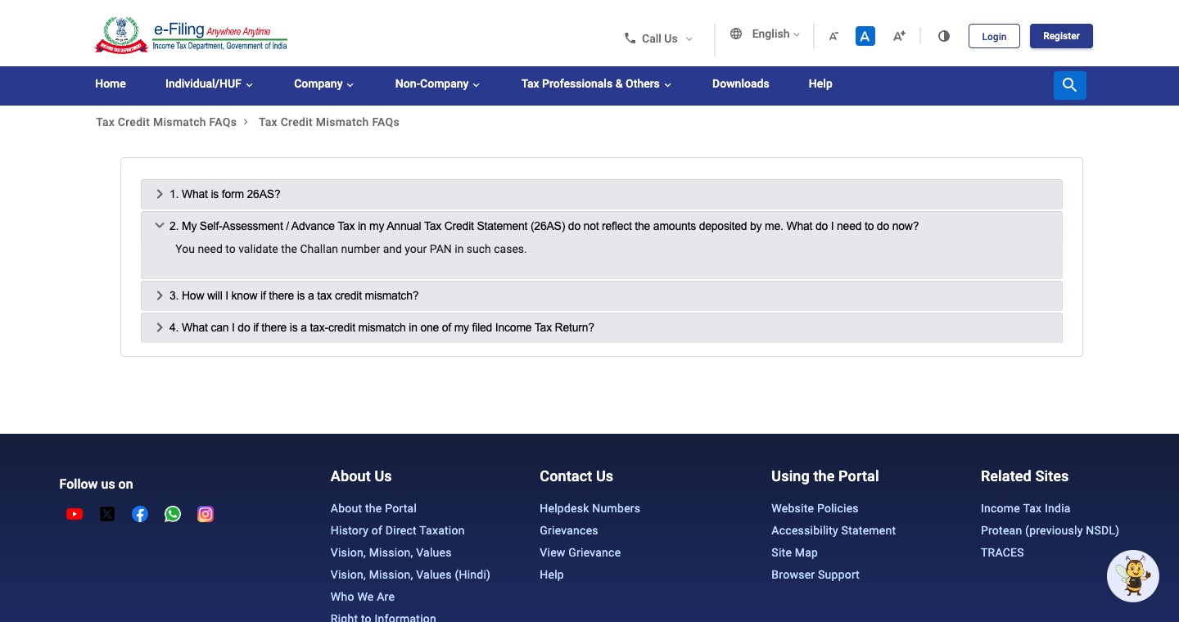
Task: Open History of Direct Taxation link
Action: pyautogui.click(x=397, y=530)
